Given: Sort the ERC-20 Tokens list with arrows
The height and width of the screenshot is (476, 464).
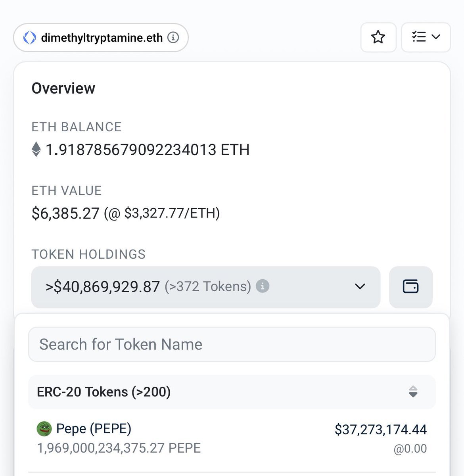Looking at the screenshot, I should point(413,392).
